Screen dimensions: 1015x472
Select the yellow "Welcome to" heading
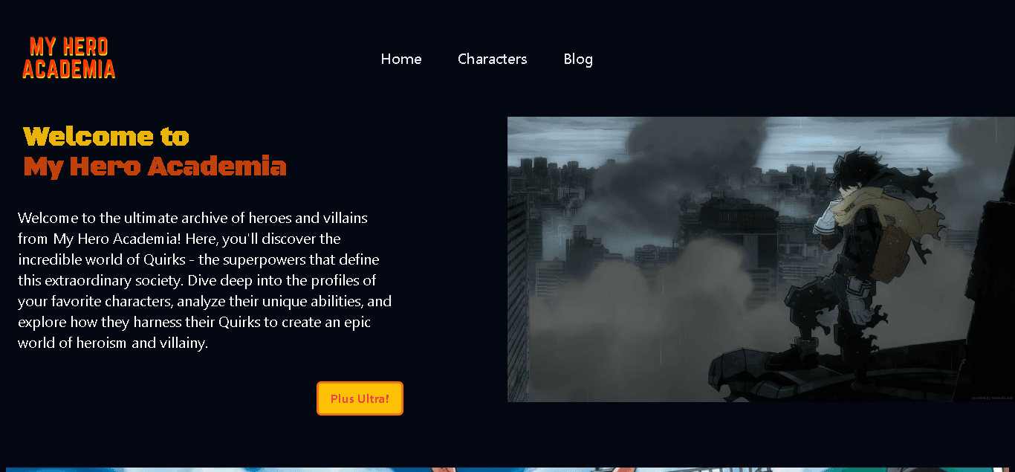click(106, 137)
